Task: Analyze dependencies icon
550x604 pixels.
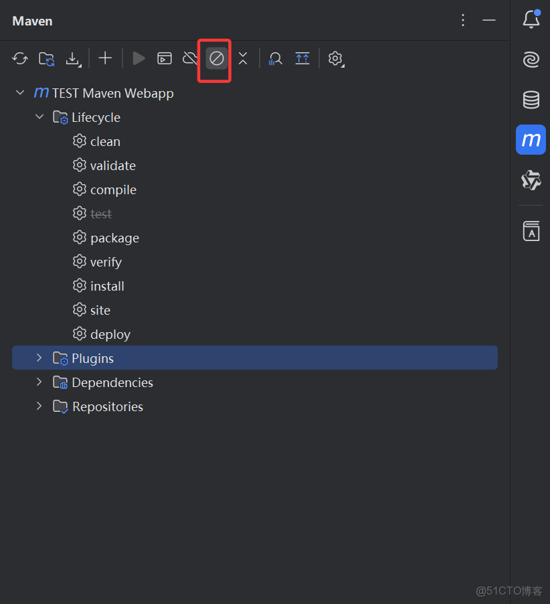Action: tap(276, 58)
